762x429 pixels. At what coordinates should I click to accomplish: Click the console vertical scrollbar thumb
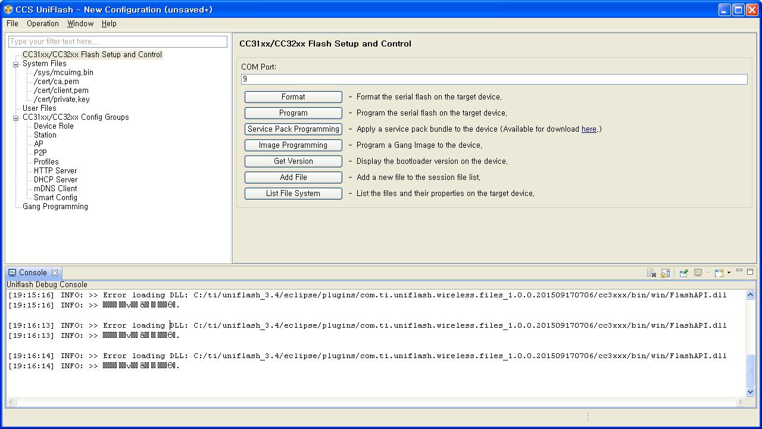click(x=750, y=370)
